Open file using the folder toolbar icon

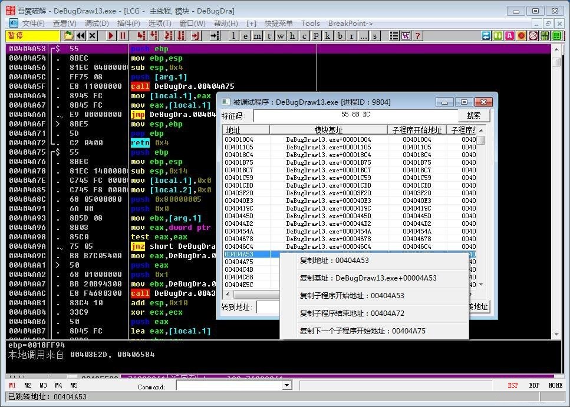click(x=68, y=35)
